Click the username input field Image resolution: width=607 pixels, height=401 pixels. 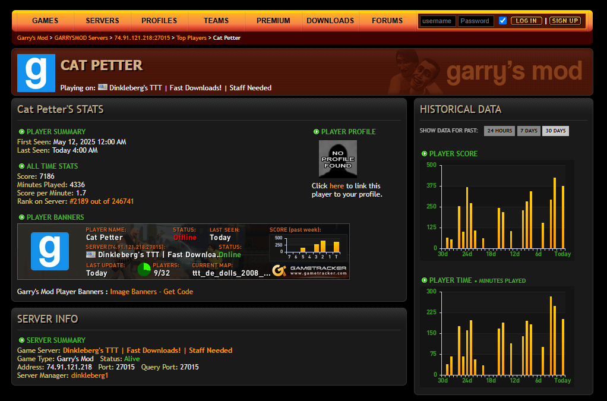(x=438, y=21)
